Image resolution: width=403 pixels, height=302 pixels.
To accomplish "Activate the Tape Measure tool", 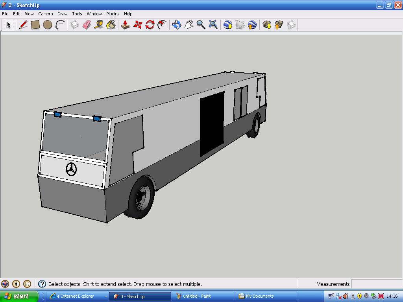I will click(x=99, y=25).
